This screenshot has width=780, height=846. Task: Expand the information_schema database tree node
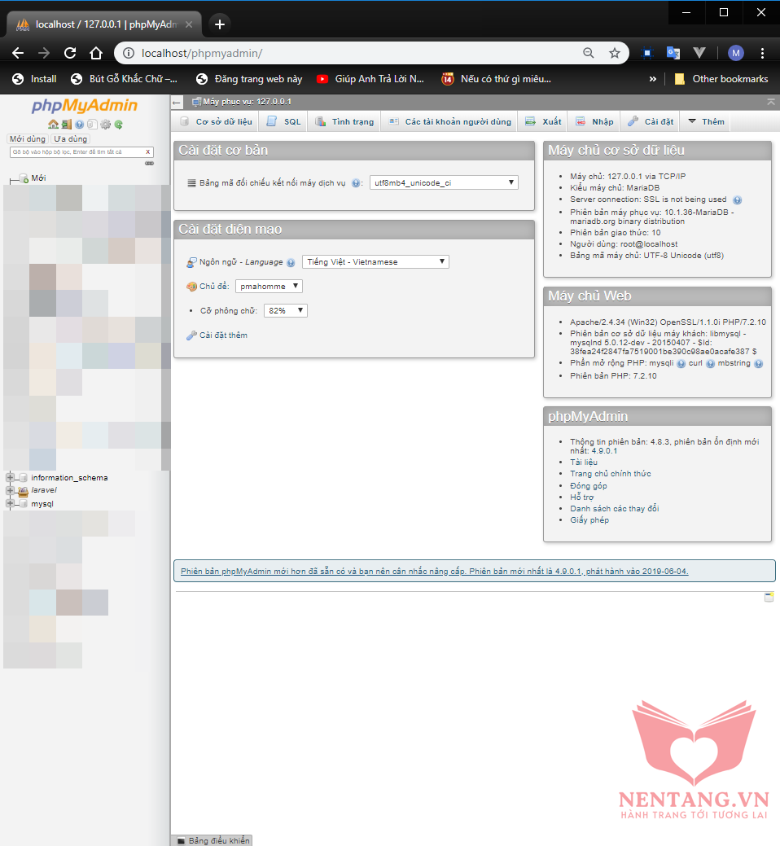(x=10, y=478)
